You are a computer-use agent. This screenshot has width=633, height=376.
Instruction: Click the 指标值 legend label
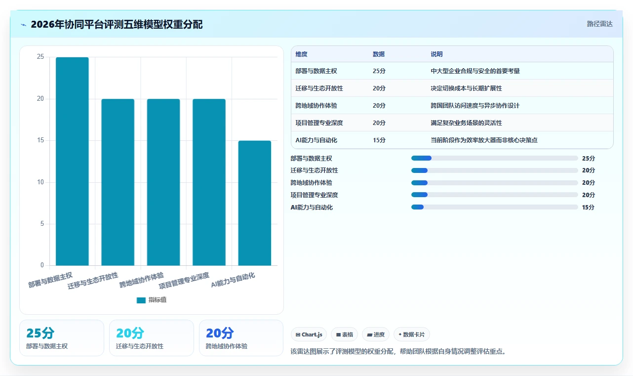click(x=158, y=300)
